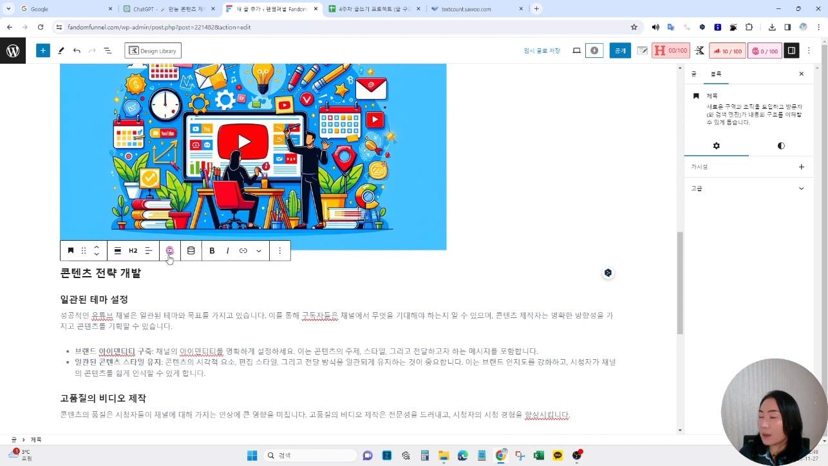Viewport: 828px width, 466px height.
Task: Move the heading block down
Action: click(97, 254)
